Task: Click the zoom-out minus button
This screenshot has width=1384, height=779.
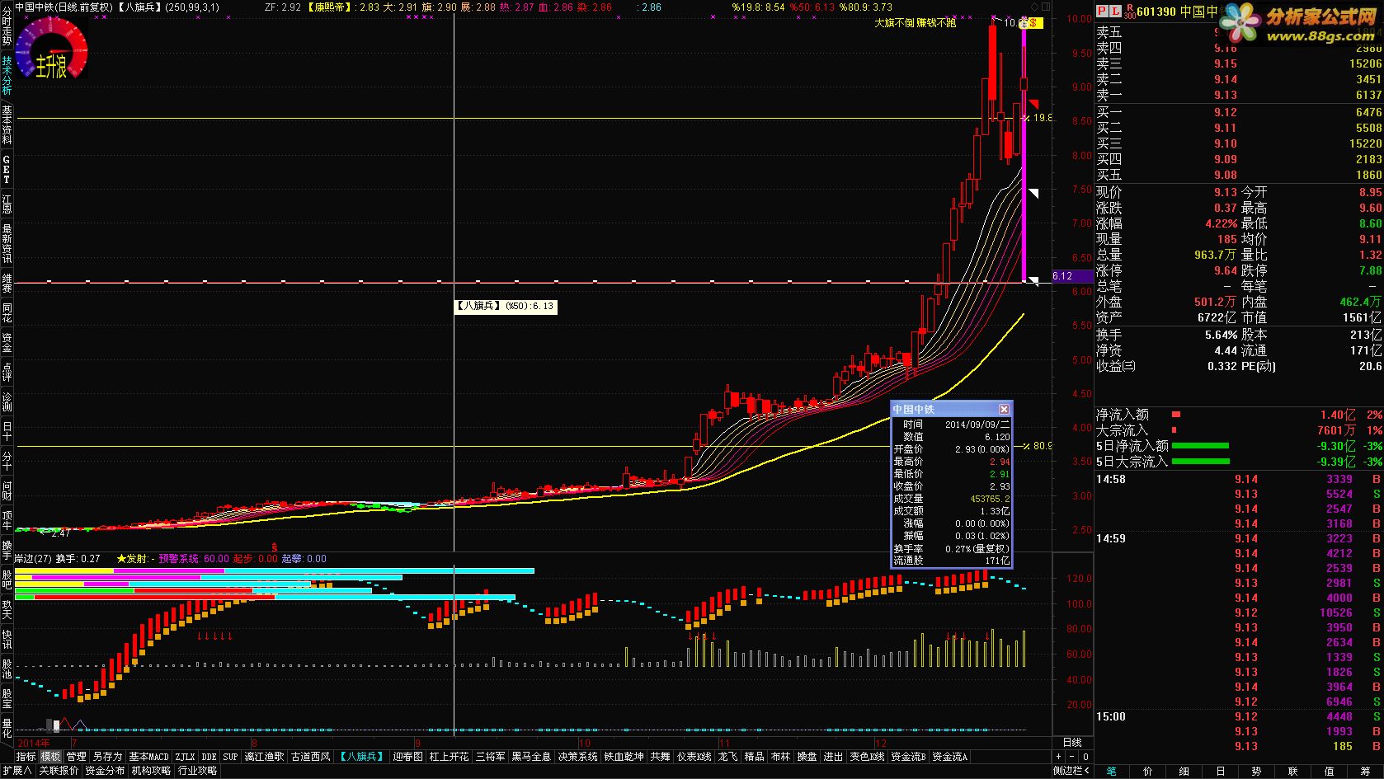Action: [1072, 757]
